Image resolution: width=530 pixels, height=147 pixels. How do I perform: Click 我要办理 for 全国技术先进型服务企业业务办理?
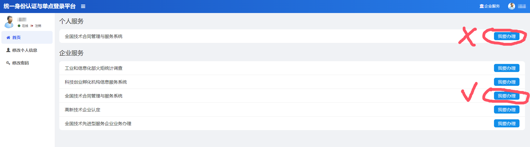point(506,124)
